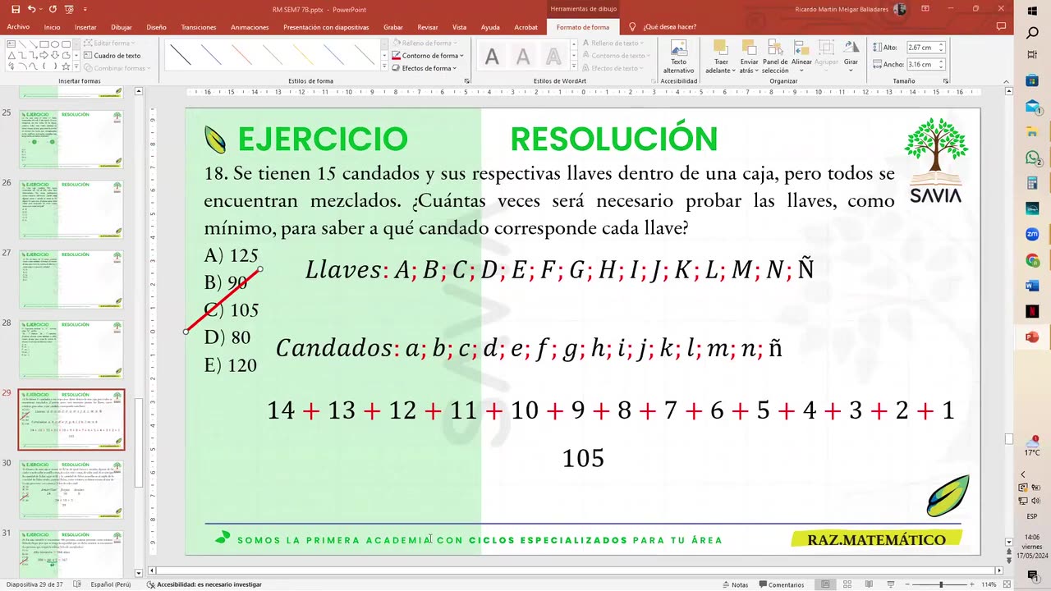Image resolution: width=1051 pixels, height=591 pixels.
Task: Apply the orange line shape style
Action: (242, 55)
